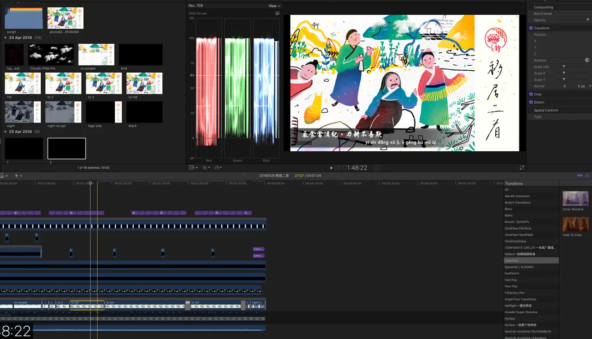592x339 pixels.
Task: Click the Scale Y slider handle
Action: pos(564,80)
